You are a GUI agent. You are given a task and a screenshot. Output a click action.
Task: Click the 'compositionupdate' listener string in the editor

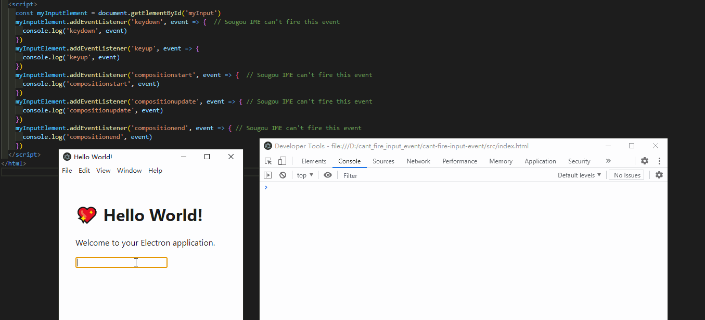[165, 101]
